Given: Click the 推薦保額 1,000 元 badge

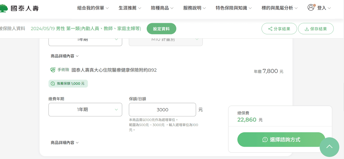Looking at the screenshot, I should (x=68, y=84).
